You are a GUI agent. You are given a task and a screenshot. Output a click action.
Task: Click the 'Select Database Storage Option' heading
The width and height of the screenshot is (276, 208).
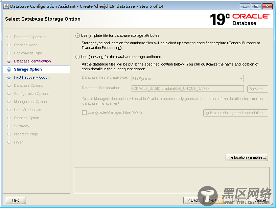coord(43,19)
